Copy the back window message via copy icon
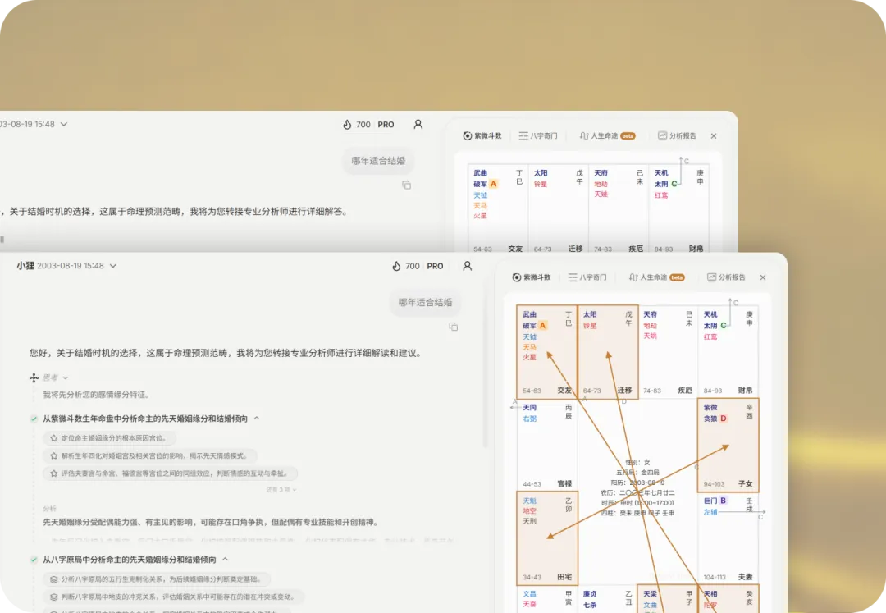 coord(406,185)
